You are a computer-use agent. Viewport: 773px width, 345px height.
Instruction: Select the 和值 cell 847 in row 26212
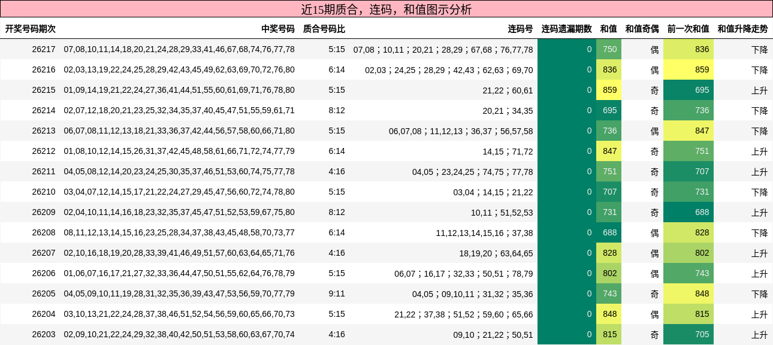click(x=609, y=151)
